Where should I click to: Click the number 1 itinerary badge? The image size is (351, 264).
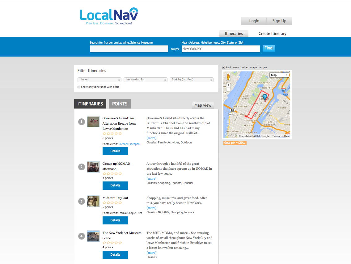(82, 122)
